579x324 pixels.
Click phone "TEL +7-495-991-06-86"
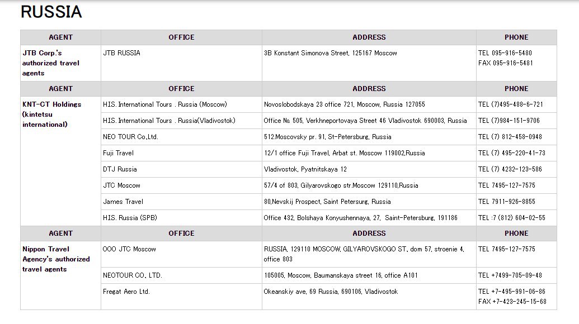click(x=512, y=292)
